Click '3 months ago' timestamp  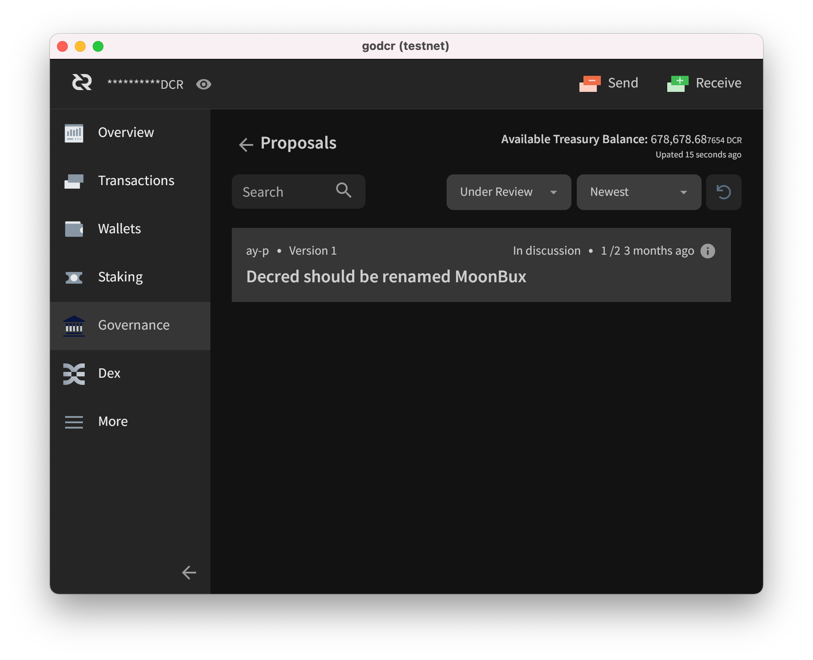pyautogui.click(x=659, y=251)
